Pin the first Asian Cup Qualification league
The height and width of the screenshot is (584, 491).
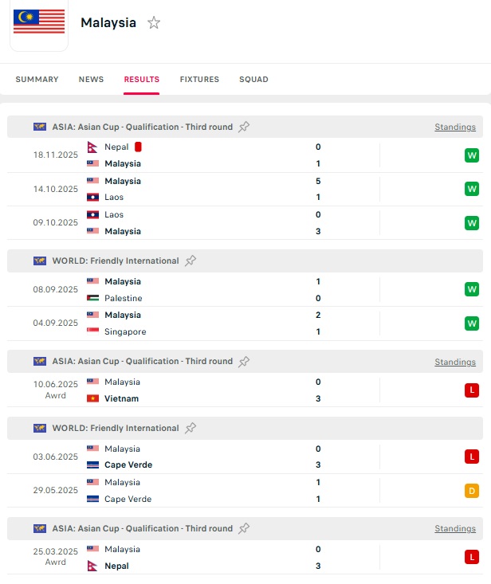pos(244,127)
